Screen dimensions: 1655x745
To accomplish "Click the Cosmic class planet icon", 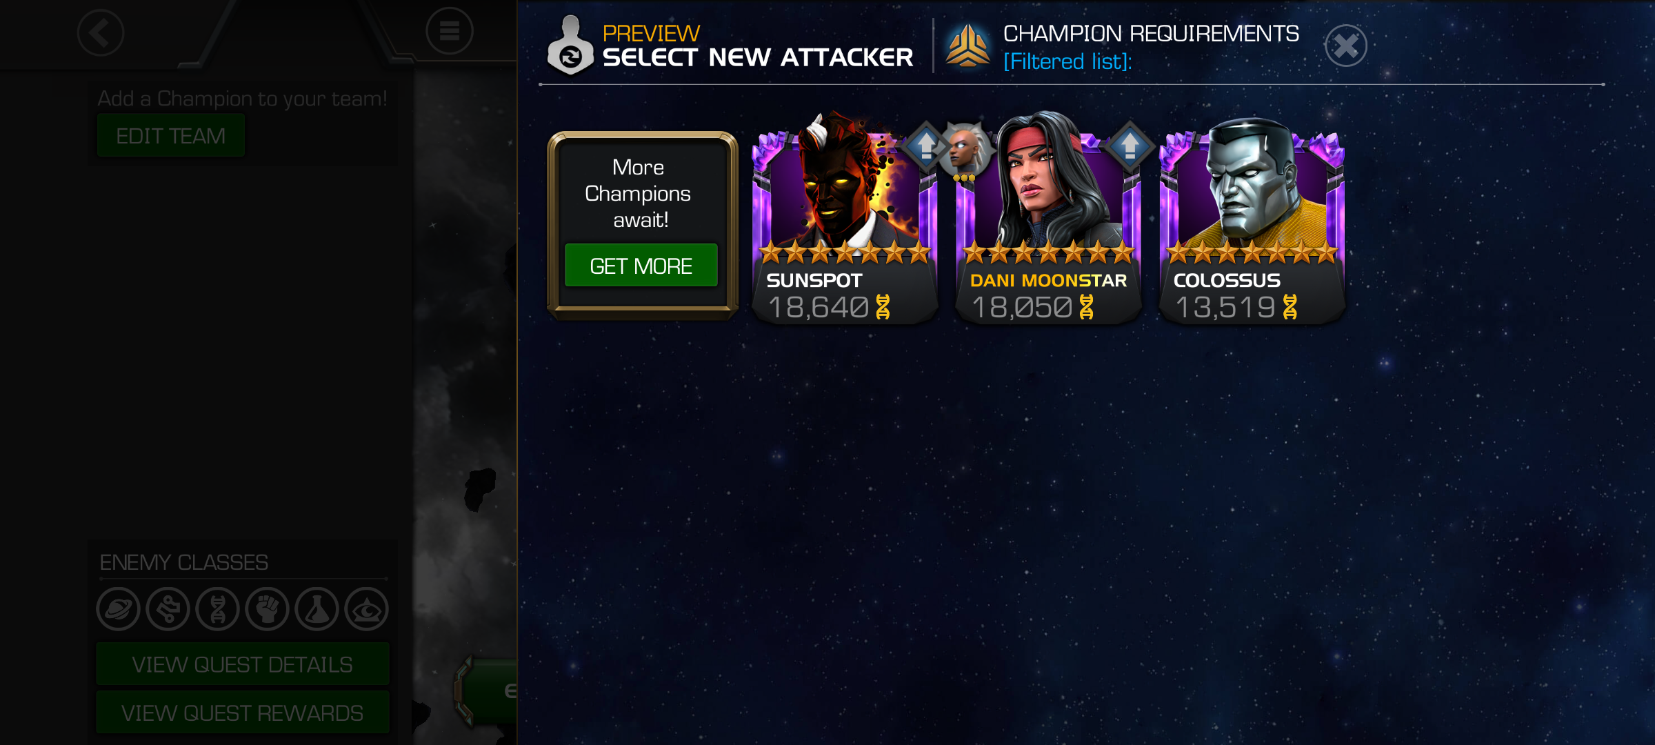I will point(119,609).
